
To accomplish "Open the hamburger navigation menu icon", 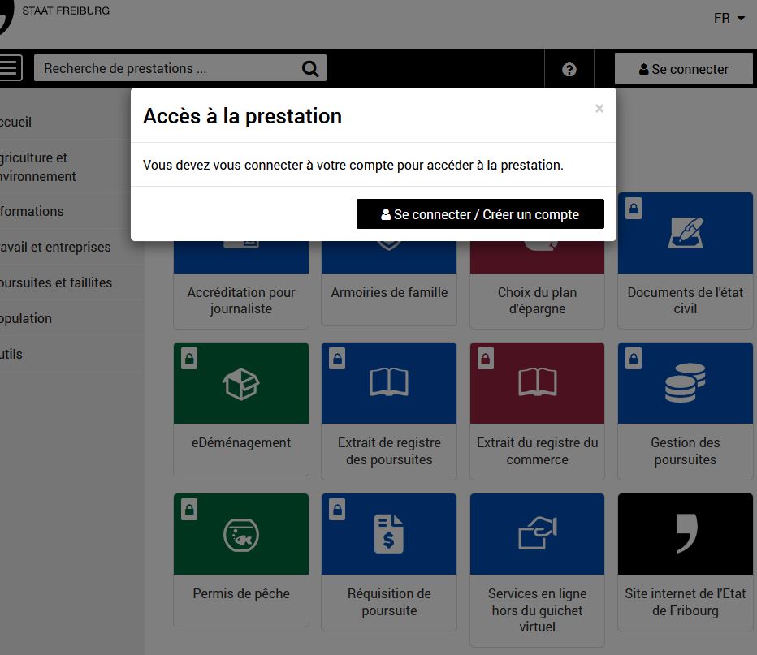I will point(7,68).
